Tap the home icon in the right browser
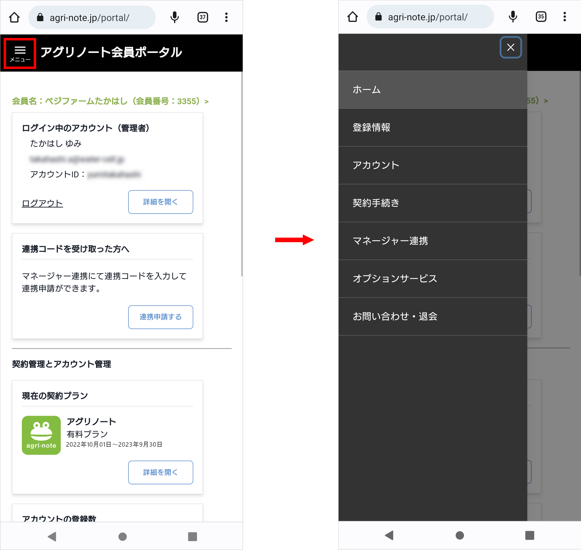Viewport: 581px width, 550px height. click(x=353, y=17)
